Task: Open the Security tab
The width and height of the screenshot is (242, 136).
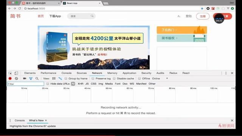Action: click(x=146, y=73)
